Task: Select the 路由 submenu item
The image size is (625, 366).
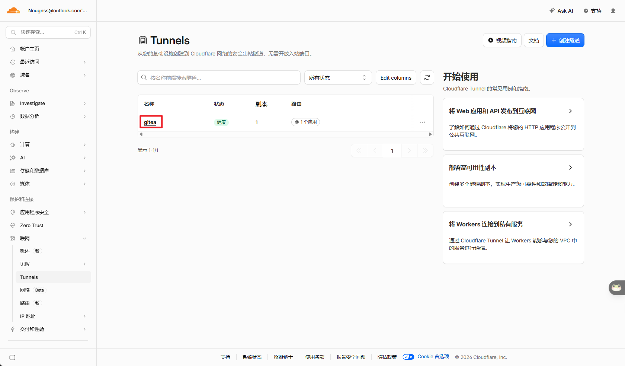Action: click(x=53, y=303)
